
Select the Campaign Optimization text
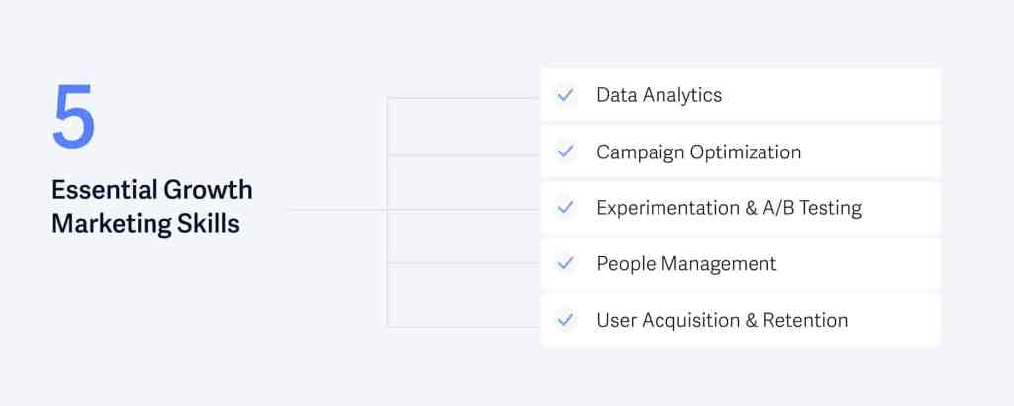(x=698, y=152)
